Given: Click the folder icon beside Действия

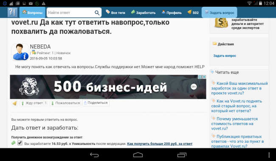Looking at the screenshot, I should [214, 44].
